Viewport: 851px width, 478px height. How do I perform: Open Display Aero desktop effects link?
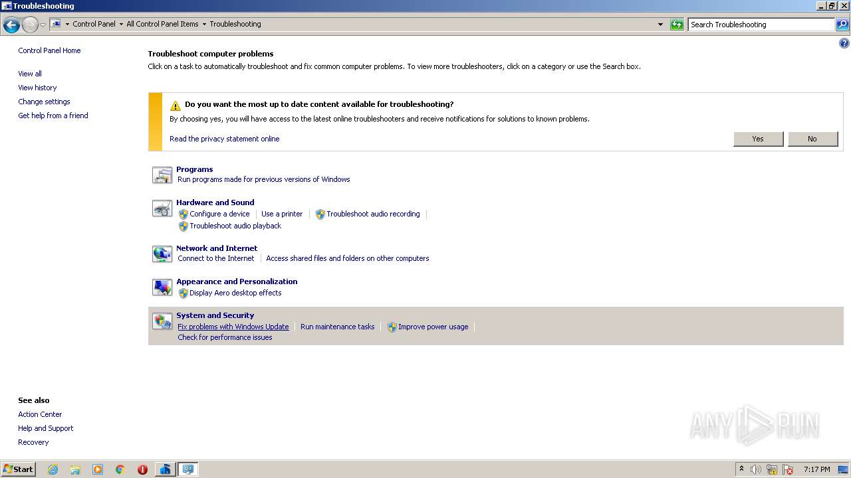[235, 293]
